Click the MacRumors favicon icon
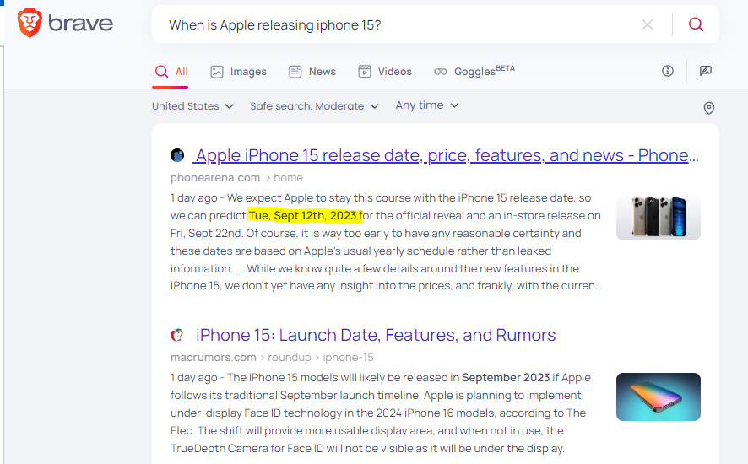 (x=177, y=335)
